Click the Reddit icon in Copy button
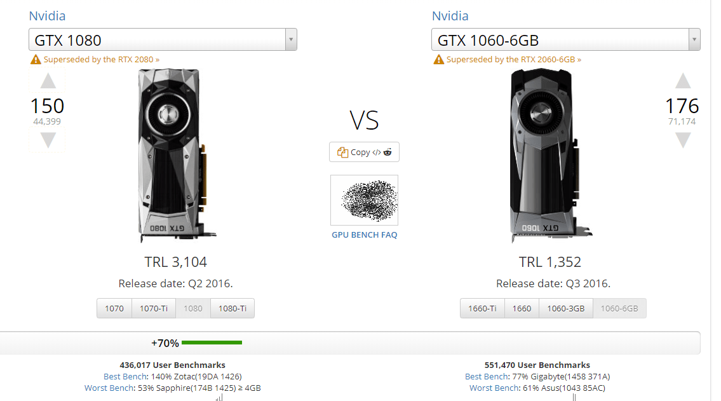 coord(387,152)
